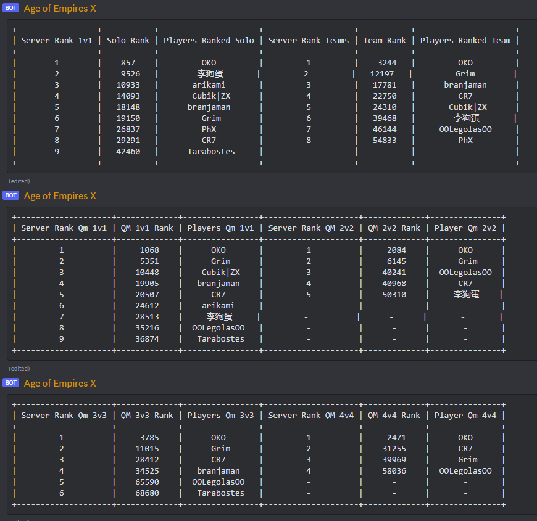Click the QM 2v2 Rank column header
Image resolution: width=537 pixels, height=521 pixels.
[x=394, y=228]
